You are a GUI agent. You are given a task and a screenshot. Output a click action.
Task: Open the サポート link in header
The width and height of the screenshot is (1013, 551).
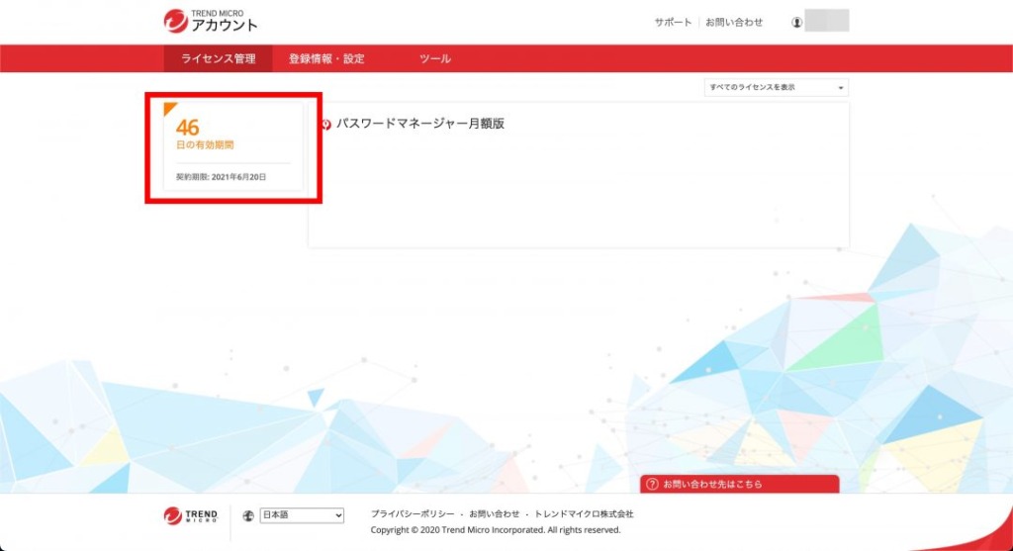673,22
